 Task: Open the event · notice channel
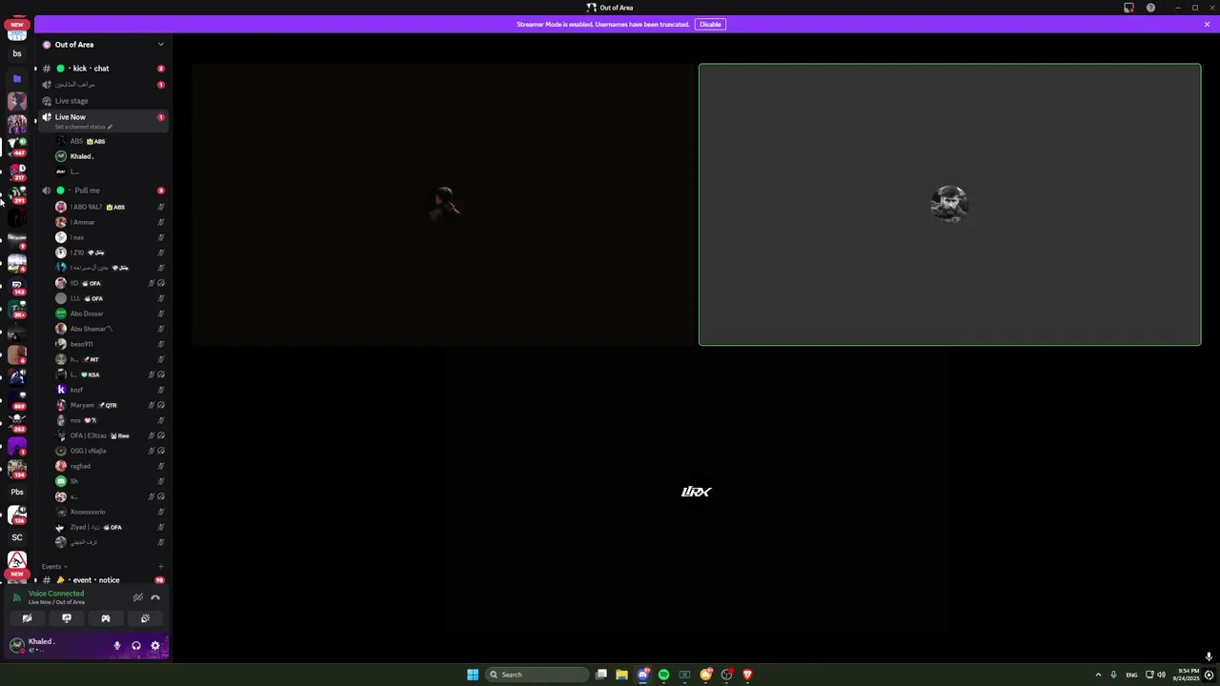(103, 580)
